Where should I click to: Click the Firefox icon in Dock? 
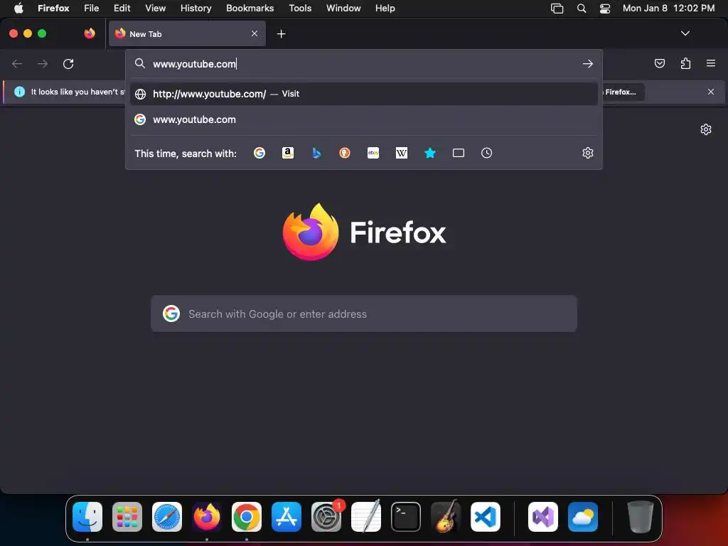click(x=207, y=517)
